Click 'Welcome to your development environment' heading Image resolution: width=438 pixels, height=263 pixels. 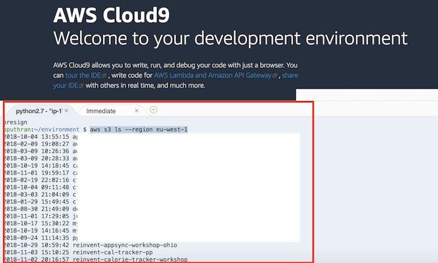230,38
